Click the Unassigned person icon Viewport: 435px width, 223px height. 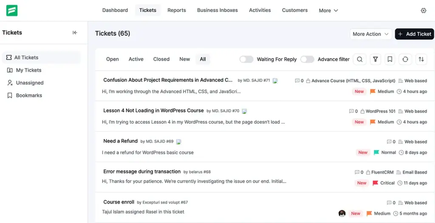coord(10,83)
